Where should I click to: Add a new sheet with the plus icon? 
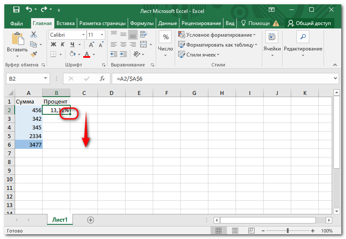[91, 220]
